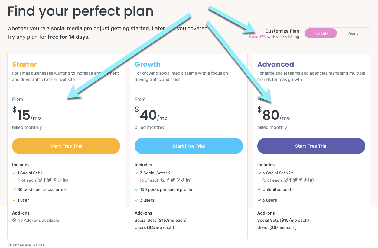Start Free Trial on the Starter plan
Screen dimensions: 378x248
66,146
